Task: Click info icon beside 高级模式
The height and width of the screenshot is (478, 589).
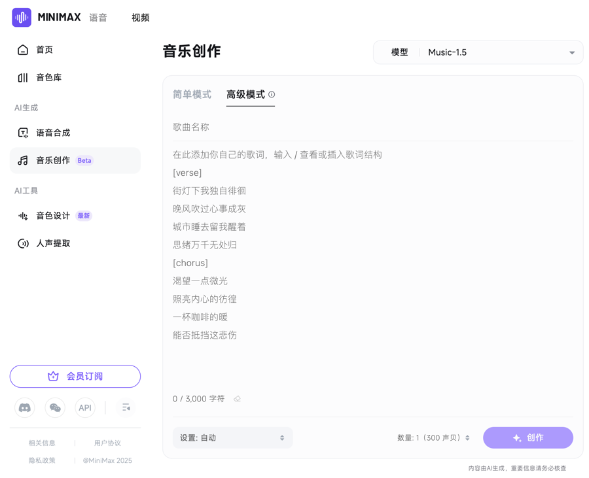Action: pos(272,95)
